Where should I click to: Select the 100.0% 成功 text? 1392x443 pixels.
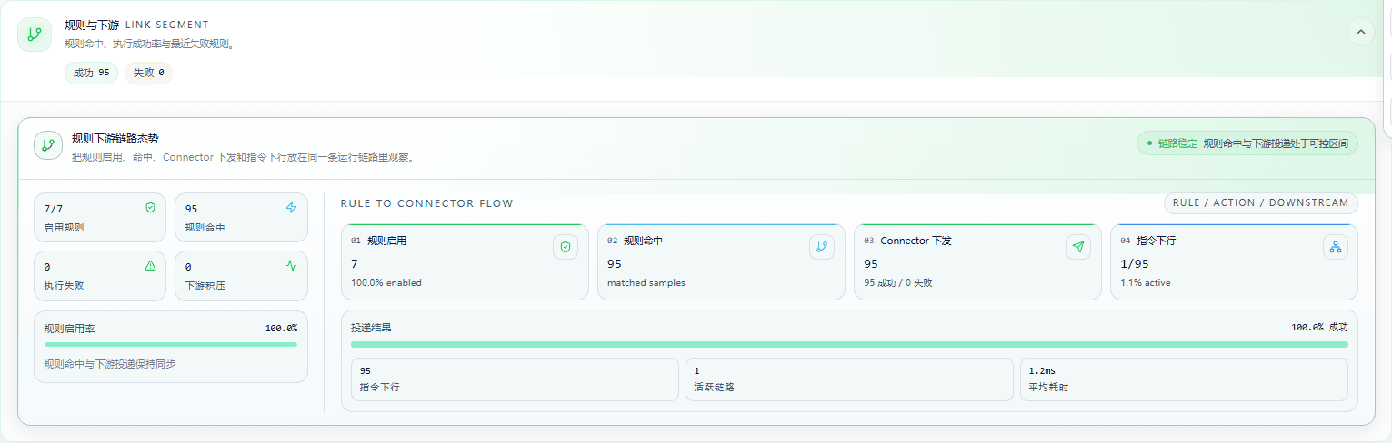(x=1319, y=327)
